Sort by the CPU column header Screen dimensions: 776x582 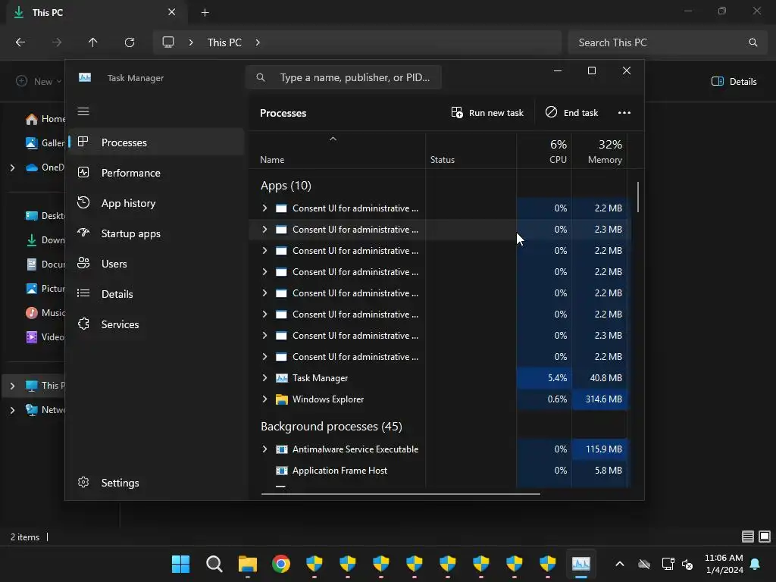[544, 152]
